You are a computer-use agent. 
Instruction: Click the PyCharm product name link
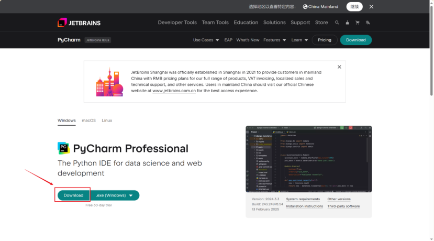point(69,40)
